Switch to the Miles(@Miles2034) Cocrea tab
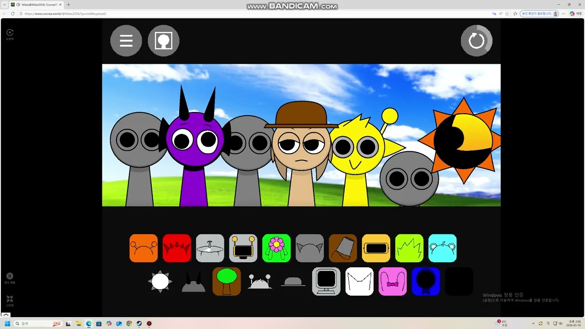The image size is (585, 329). 37,5
